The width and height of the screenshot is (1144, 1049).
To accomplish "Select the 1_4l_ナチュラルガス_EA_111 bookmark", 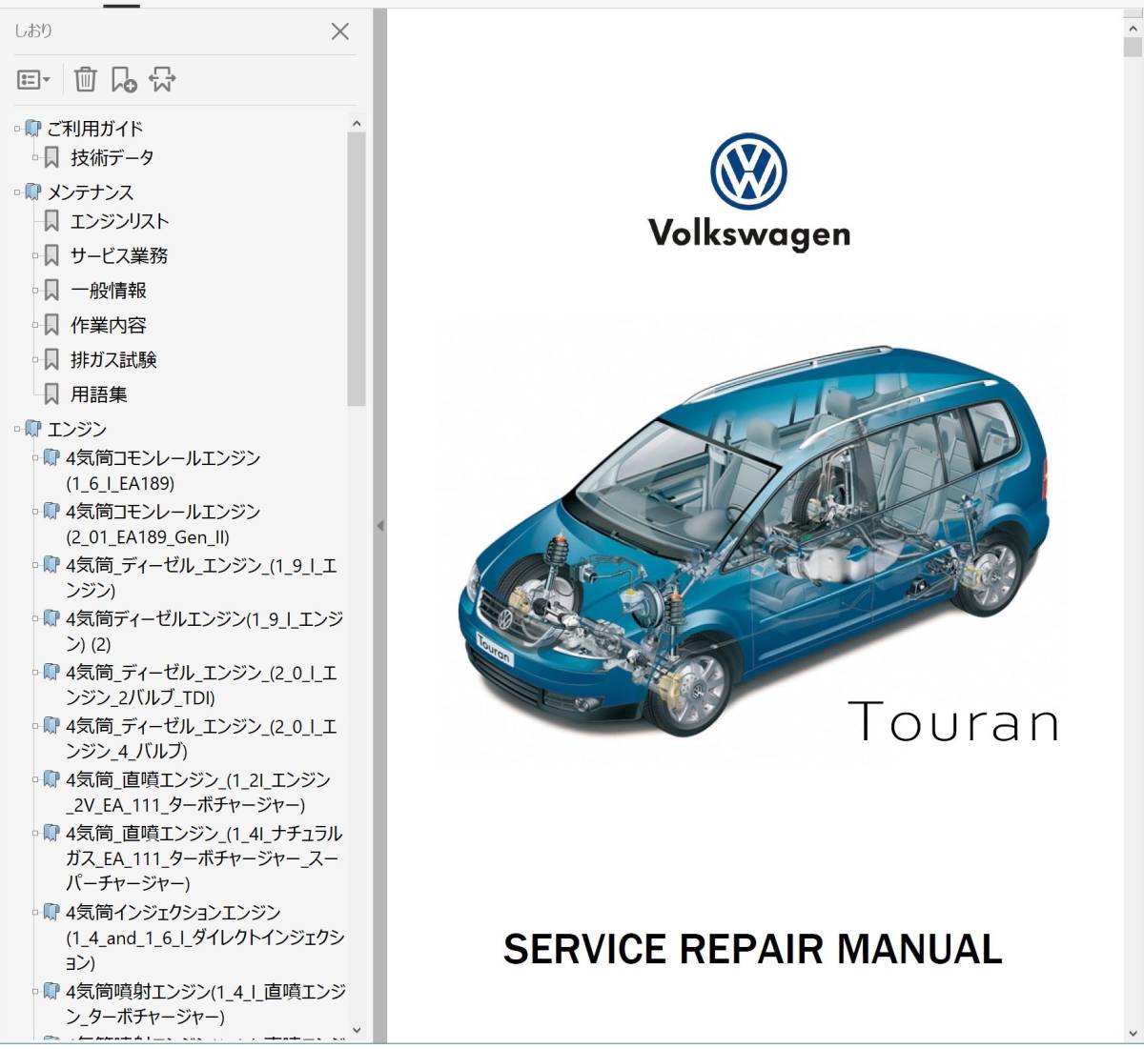I will pos(204,858).
